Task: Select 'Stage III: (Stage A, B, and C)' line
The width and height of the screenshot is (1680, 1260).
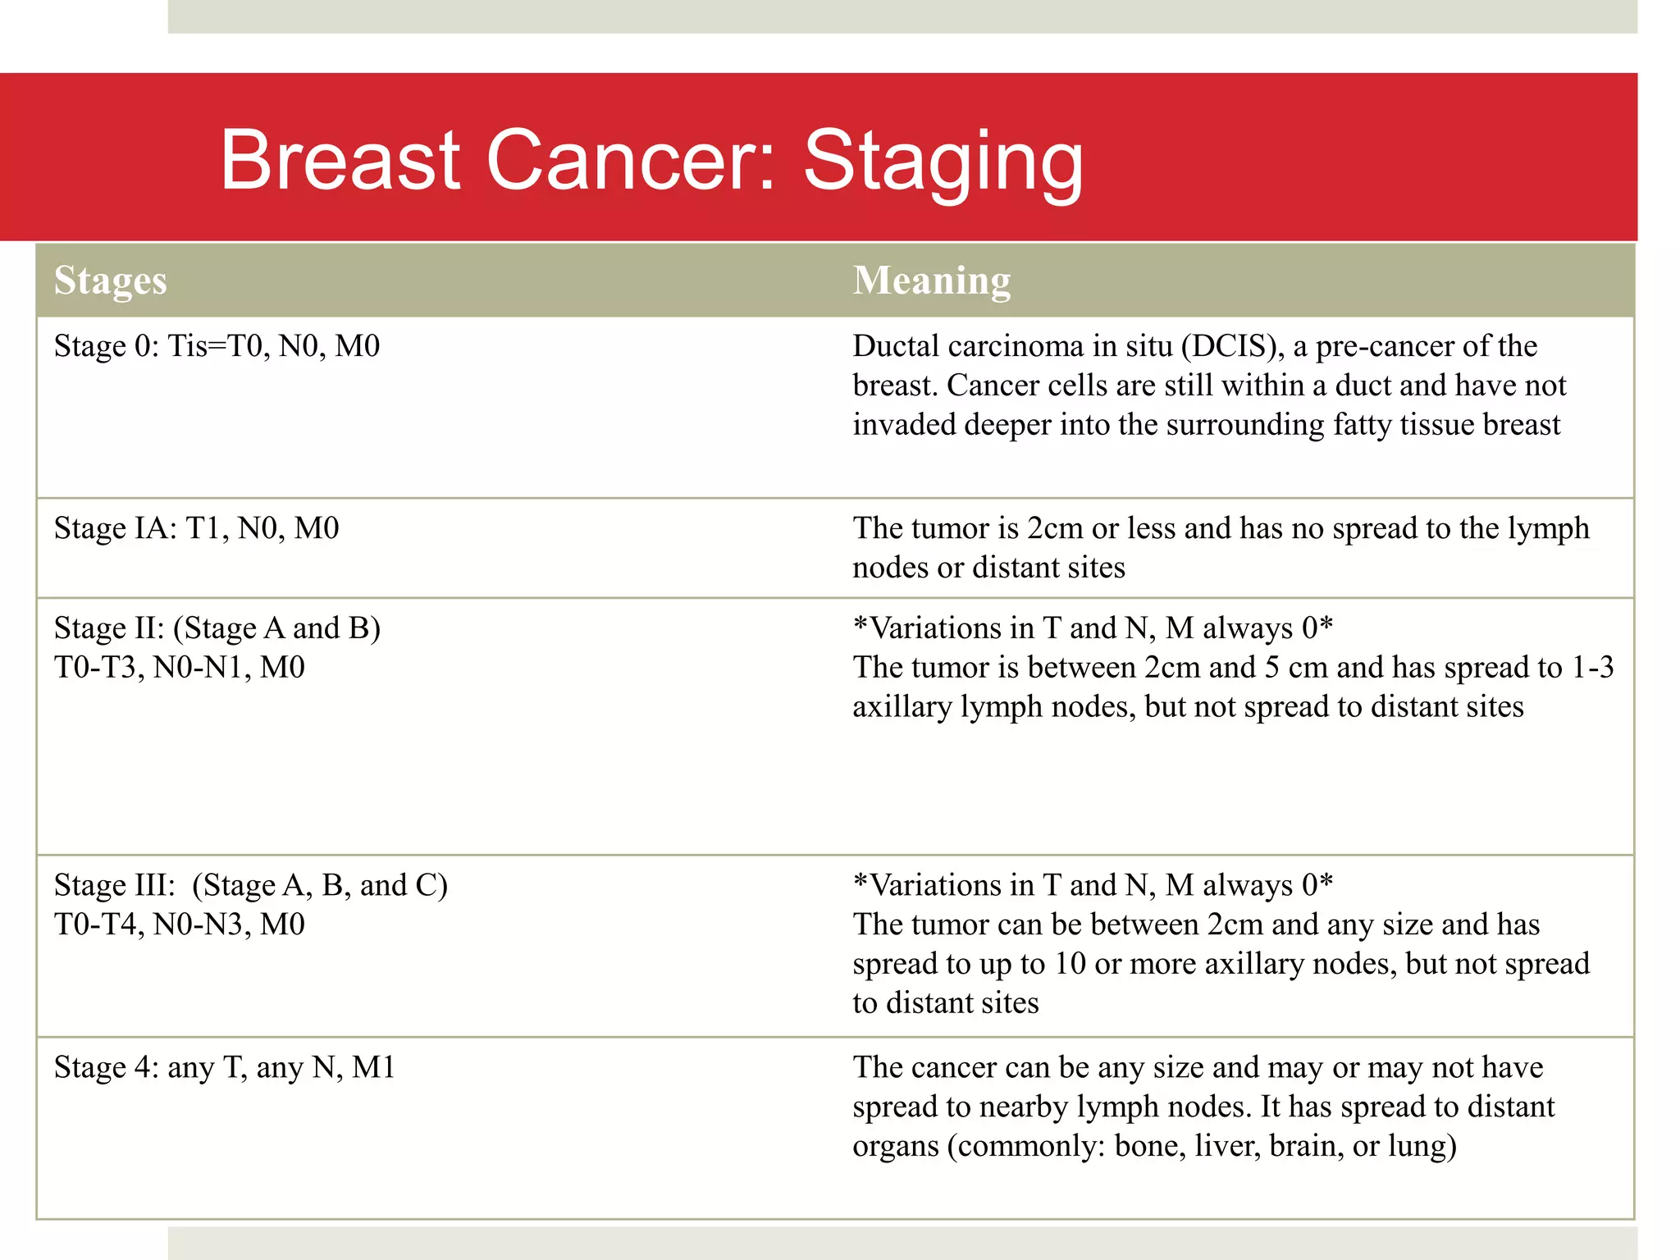Action: coord(251,885)
